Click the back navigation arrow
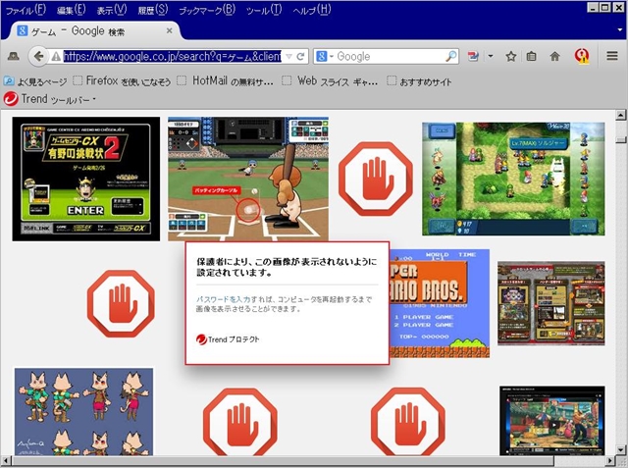The height and width of the screenshot is (468, 628). coord(38,56)
